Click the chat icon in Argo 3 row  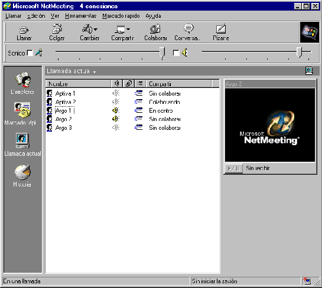(139, 127)
